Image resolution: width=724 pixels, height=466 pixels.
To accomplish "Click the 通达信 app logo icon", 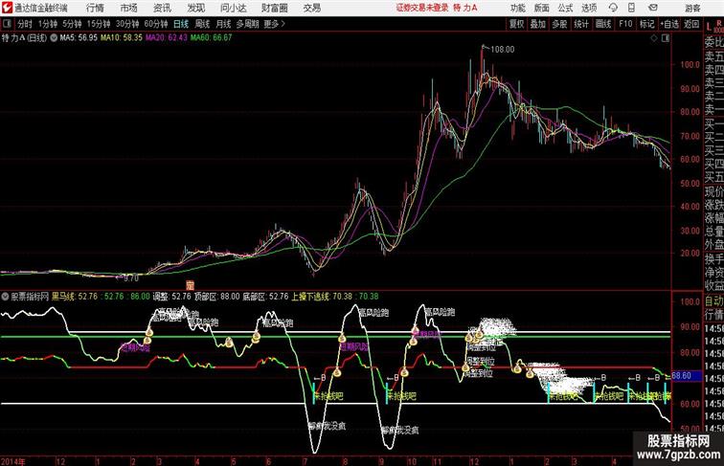I will pyautogui.click(x=7, y=8).
